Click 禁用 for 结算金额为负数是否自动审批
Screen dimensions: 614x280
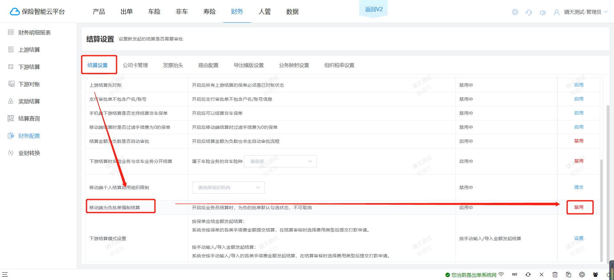click(x=579, y=141)
